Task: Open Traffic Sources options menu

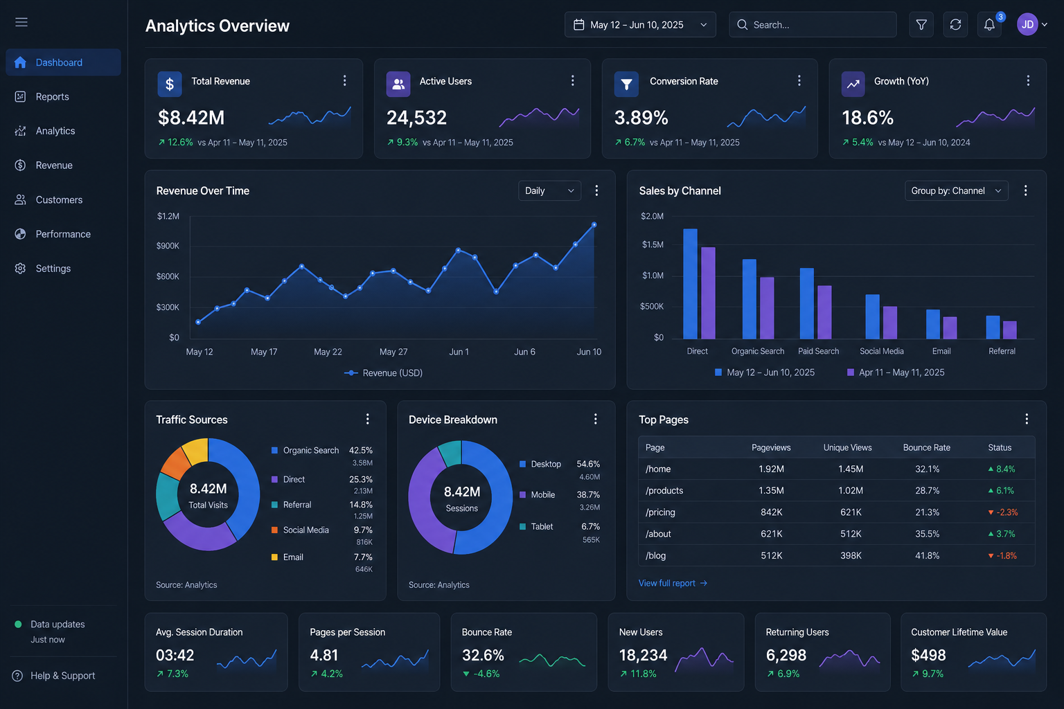Action: point(367,419)
